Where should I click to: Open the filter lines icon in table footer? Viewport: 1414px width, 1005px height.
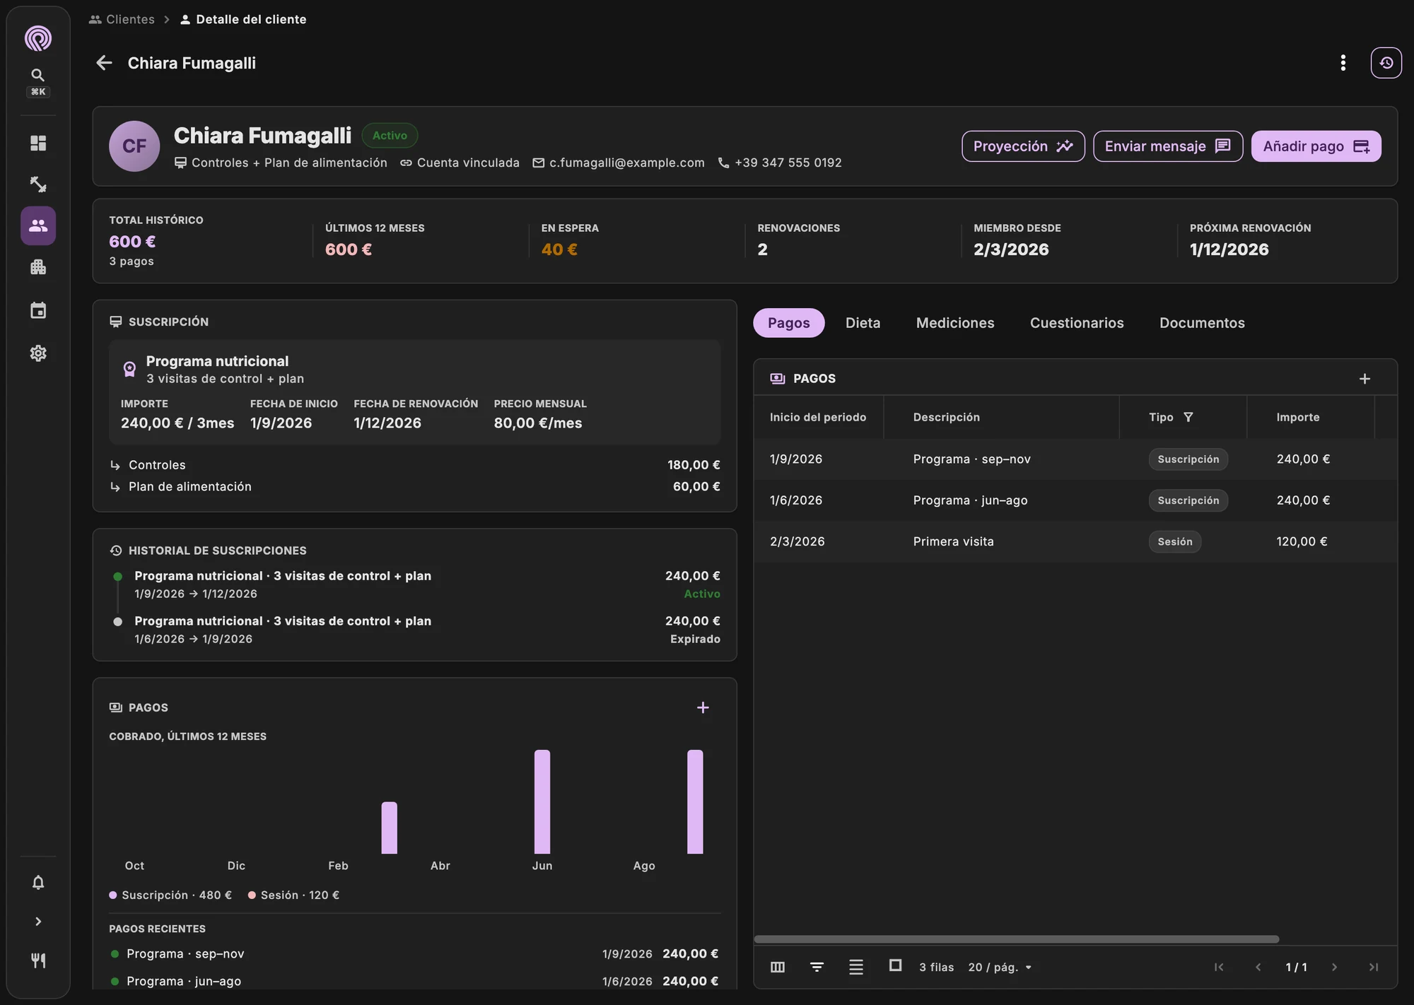tap(817, 967)
